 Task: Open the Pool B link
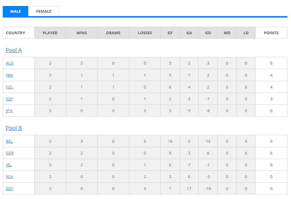coord(14,128)
